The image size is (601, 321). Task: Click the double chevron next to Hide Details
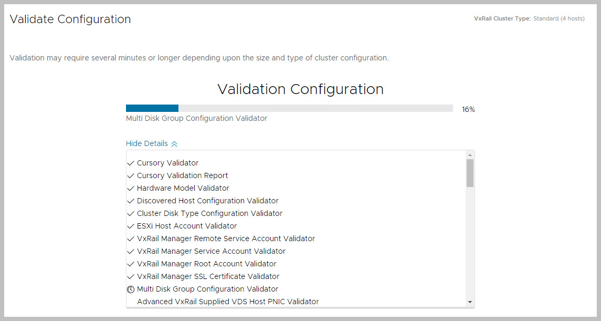174,144
